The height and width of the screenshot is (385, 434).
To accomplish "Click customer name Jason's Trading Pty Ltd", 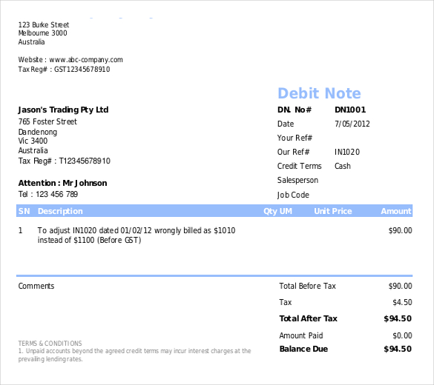I will tap(63, 110).
